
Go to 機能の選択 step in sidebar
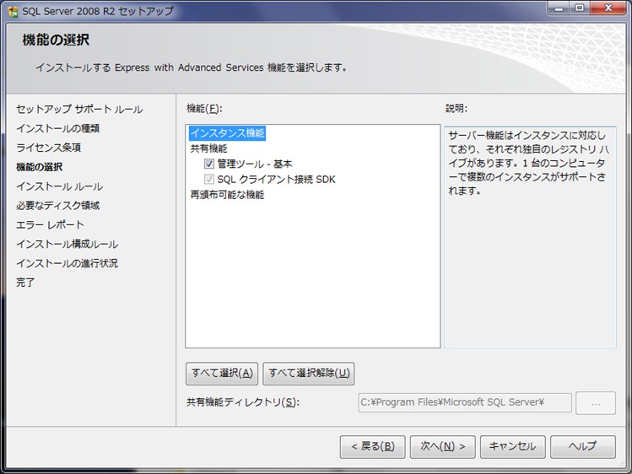[x=39, y=167]
